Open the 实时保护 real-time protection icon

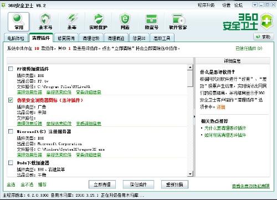98,22
